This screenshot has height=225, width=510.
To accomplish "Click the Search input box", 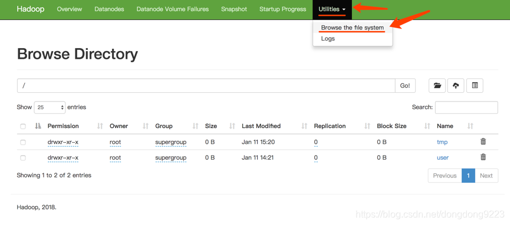I will pyautogui.click(x=466, y=108).
